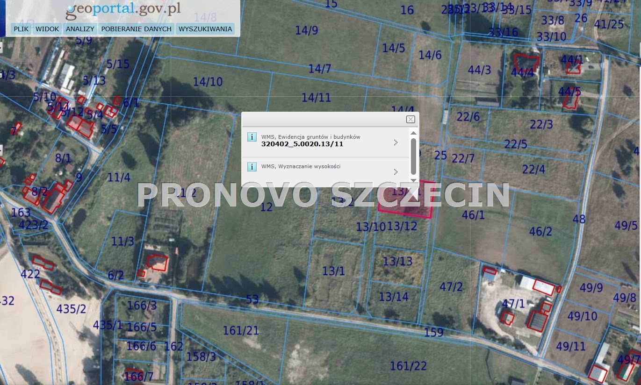Click parcel label 14/10 on map

208,82
